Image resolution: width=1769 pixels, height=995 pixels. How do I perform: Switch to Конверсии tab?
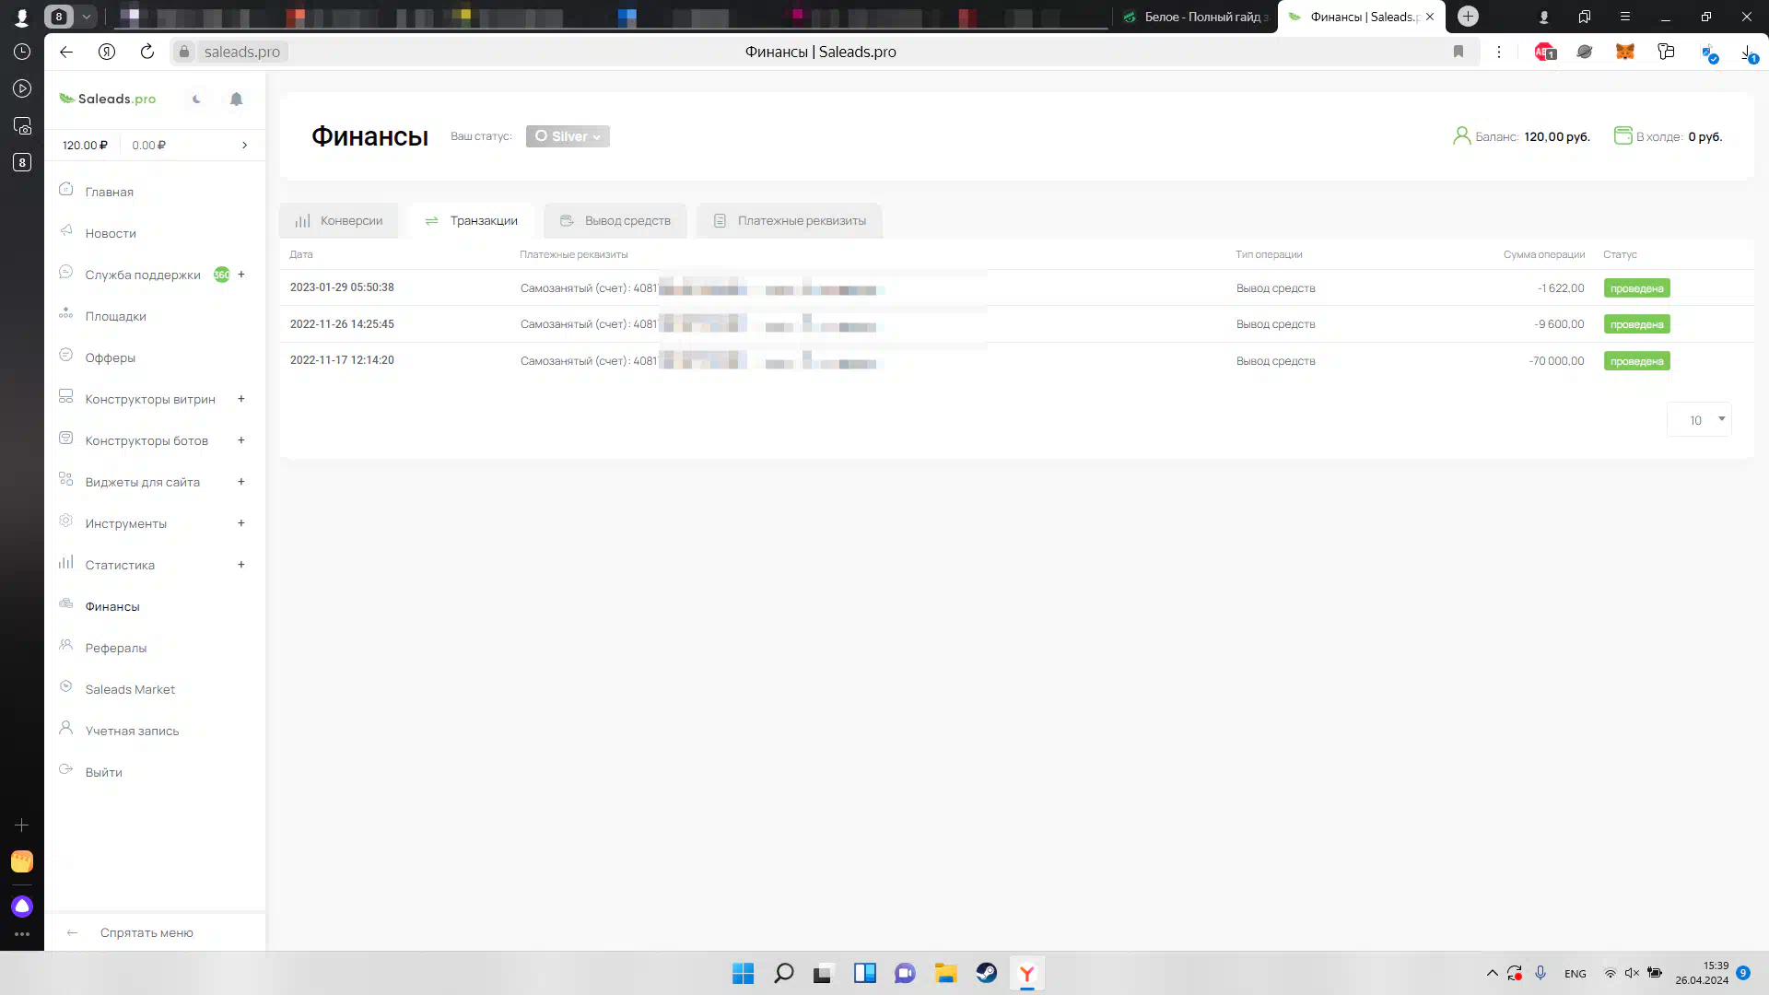[339, 220]
